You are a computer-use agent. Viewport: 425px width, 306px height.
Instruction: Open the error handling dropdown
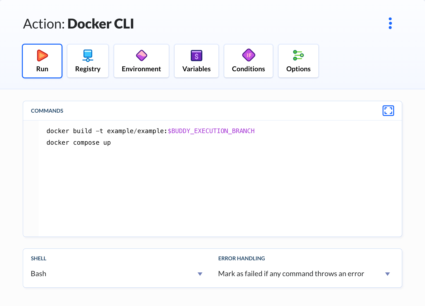(304, 274)
